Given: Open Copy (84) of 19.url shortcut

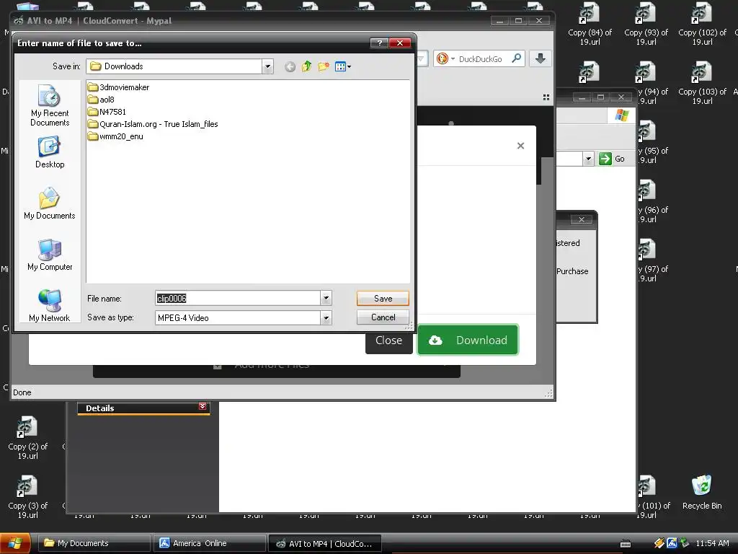Looking at the screenshot, I should tap(590, 24).
